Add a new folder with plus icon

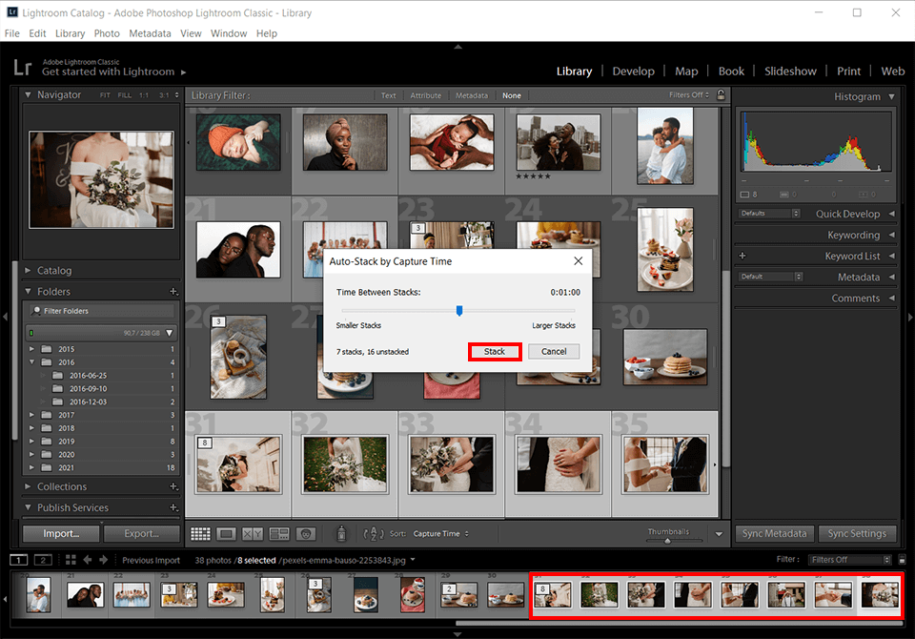coord(173,292)
